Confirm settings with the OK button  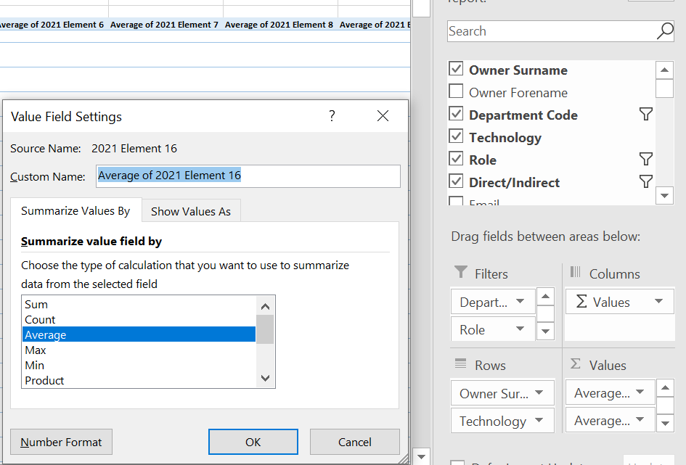(253, 442)
